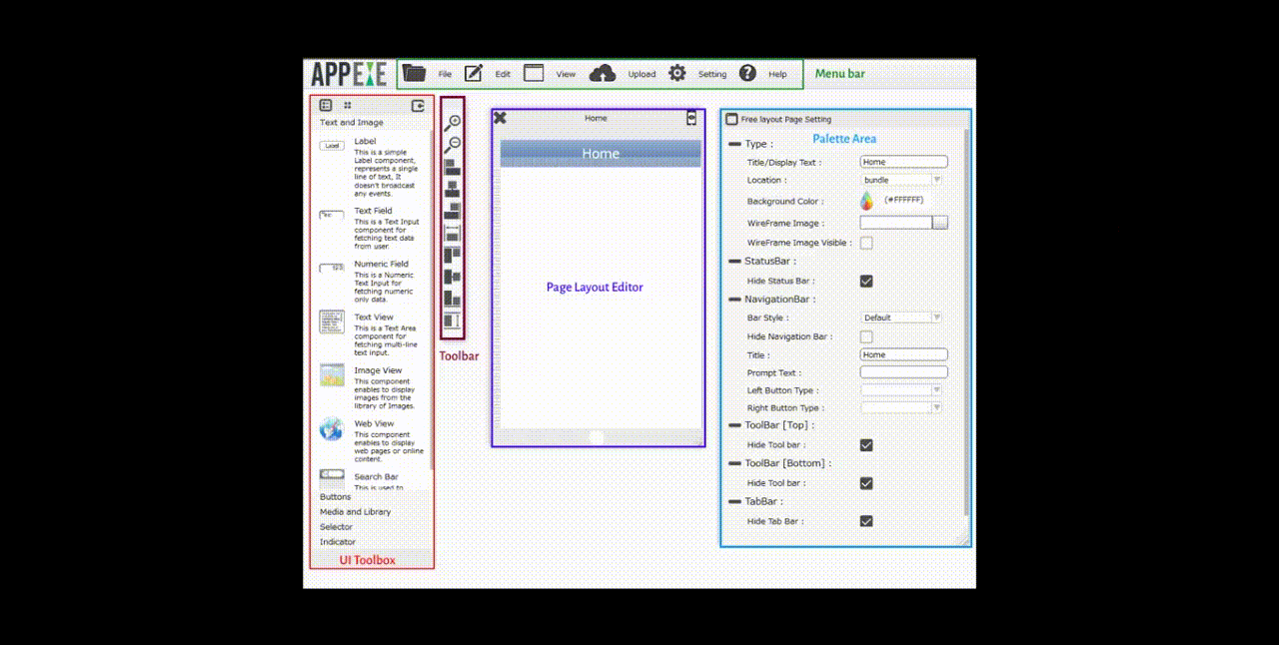Toggle the WireFrame Image Visible checkbox
The image size is (1279, 645).
[x=866, y=243]
